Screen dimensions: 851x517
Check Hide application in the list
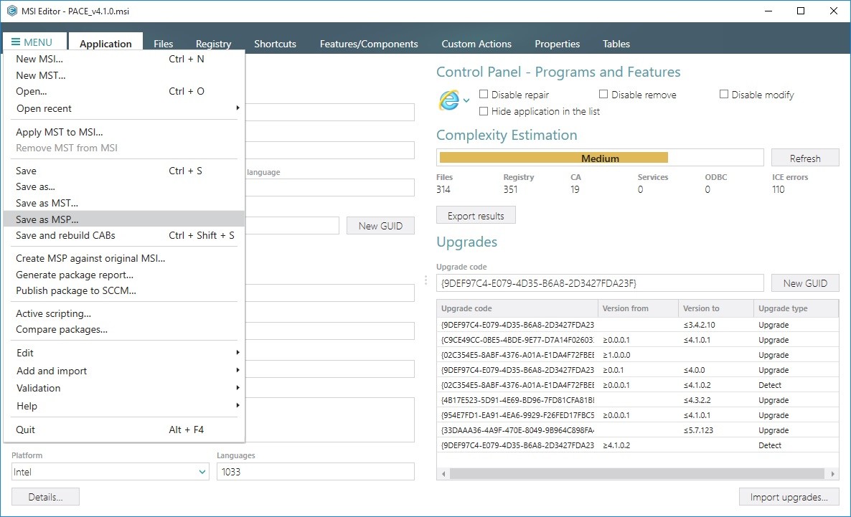(484, 111)
